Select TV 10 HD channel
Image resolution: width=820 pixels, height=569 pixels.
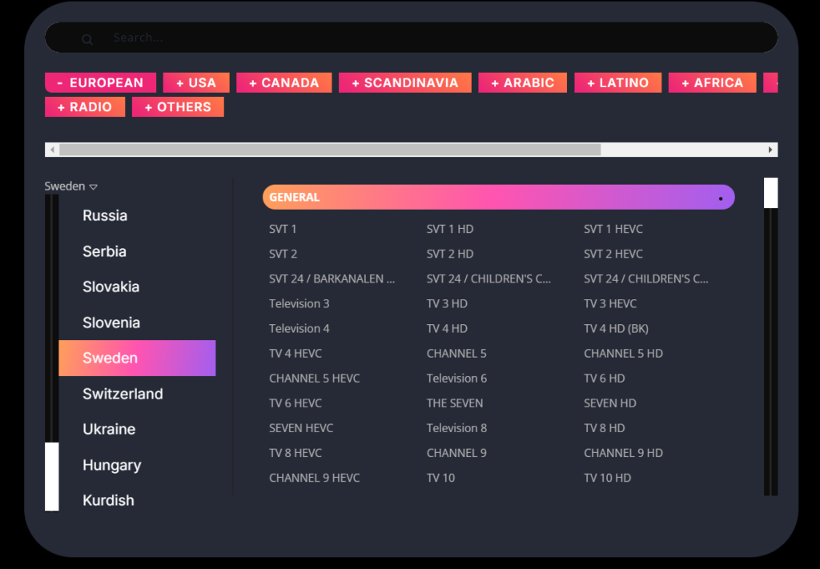[x=607, y=478]
